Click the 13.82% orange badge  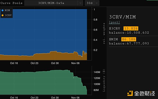click(131, 28)
